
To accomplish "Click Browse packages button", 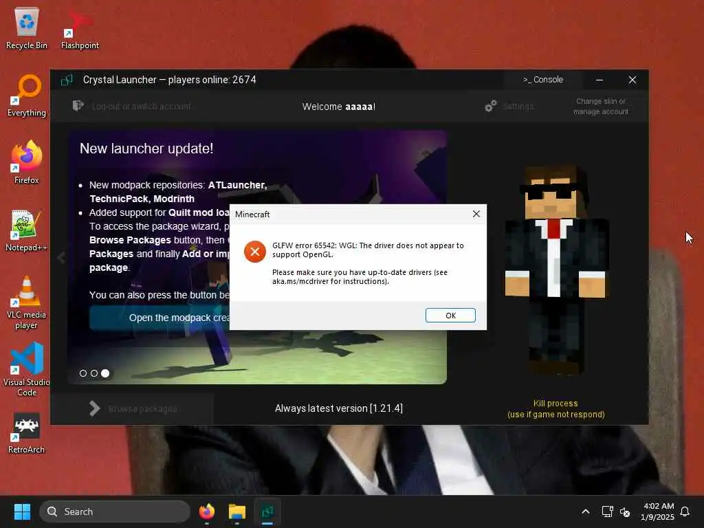I will click(x=133, y=408).
